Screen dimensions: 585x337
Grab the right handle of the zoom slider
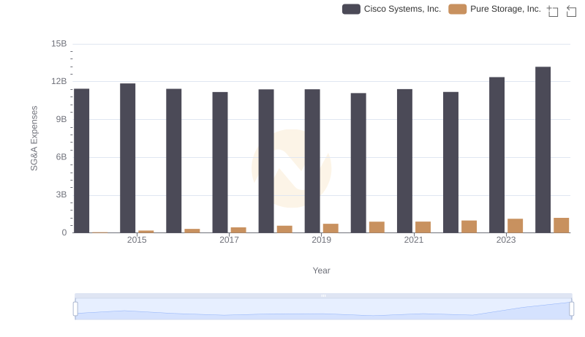click(x=572, y=309)
